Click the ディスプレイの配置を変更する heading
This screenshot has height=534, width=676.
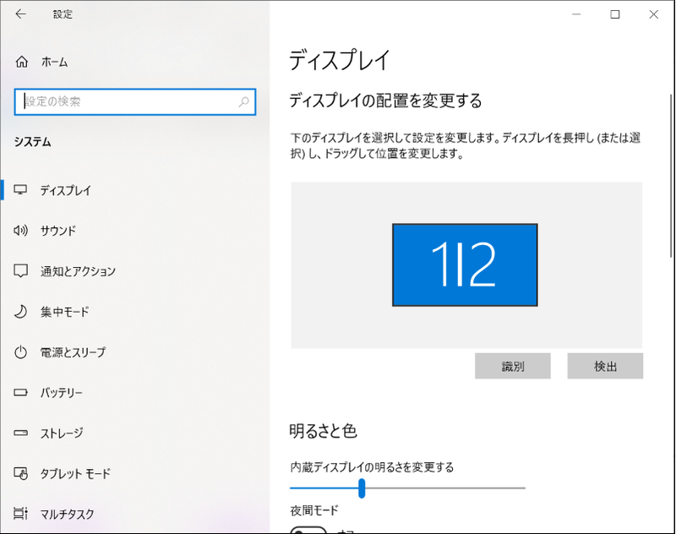[385, 101]
